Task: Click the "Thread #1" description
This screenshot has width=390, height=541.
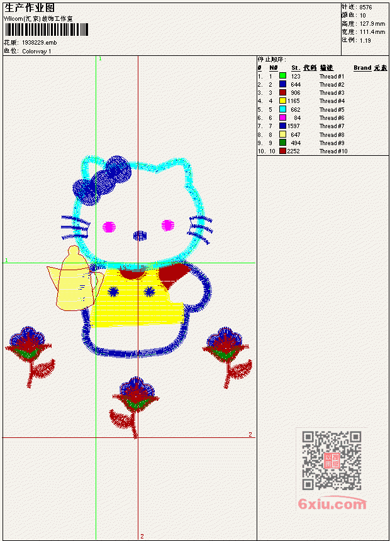Action: point(331,76)
